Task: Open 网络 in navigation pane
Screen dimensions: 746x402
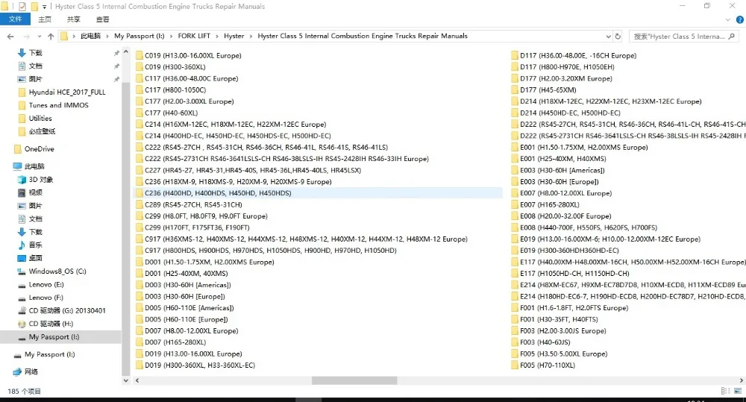Action: pyautogui.click(x=31, y=371)
